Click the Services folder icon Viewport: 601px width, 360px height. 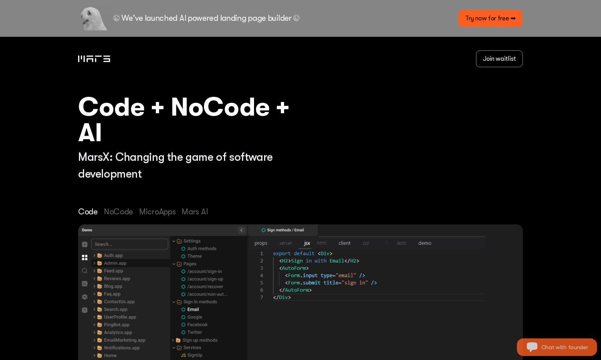pos(179,348)
